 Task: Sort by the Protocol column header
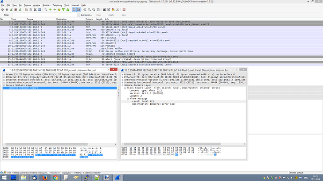[x=89, y=19]
